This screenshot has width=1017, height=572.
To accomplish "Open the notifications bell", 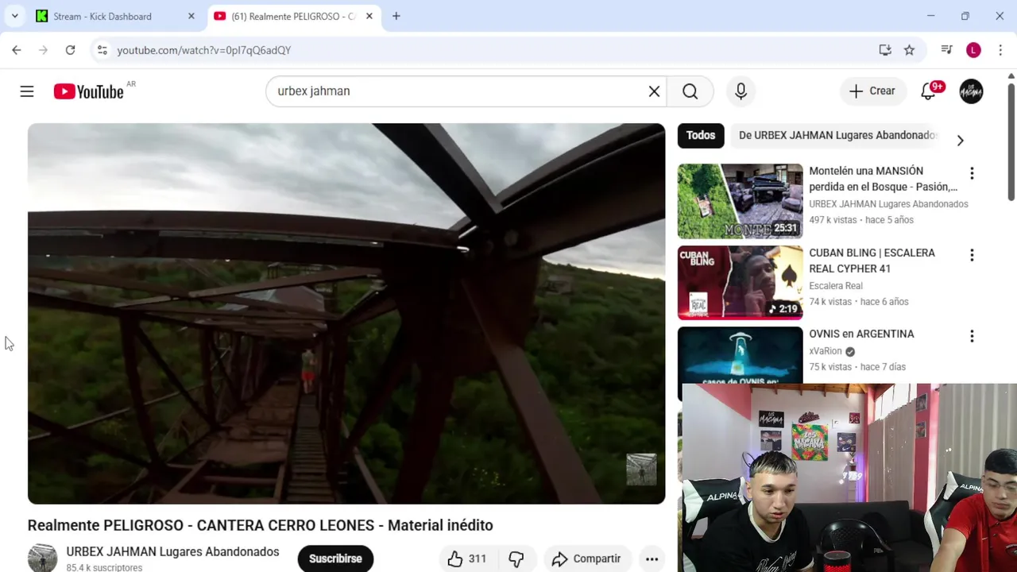I will [x=928, y=91].
